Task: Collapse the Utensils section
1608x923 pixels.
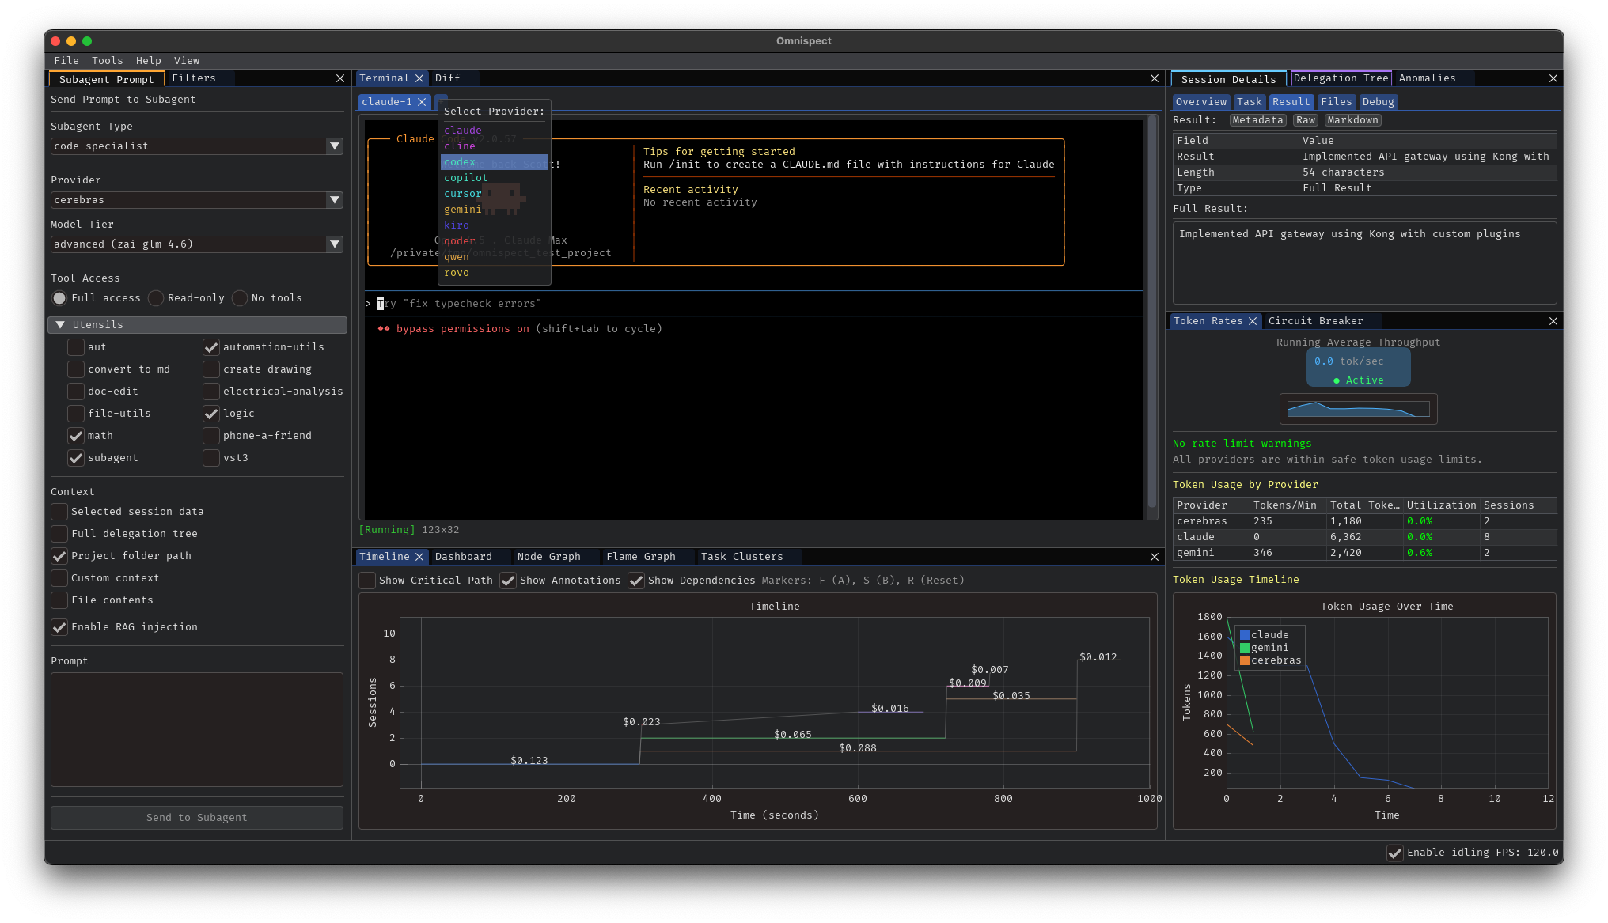Action: (61, 324)
